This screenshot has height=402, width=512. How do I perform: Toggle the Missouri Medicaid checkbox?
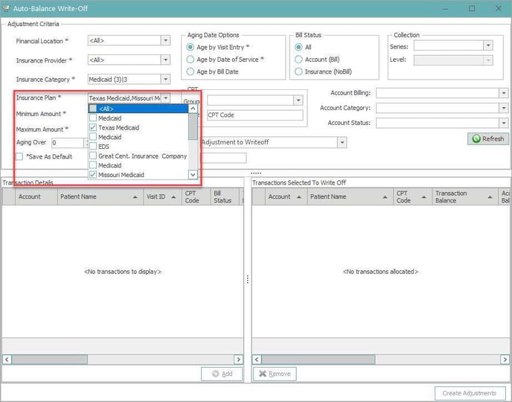pyautogui.click(x=93, y=174)
